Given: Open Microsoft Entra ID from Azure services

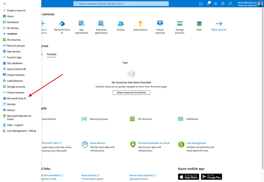Looking at the screenshot, I should pyautogui.click(x=62, y=26).
